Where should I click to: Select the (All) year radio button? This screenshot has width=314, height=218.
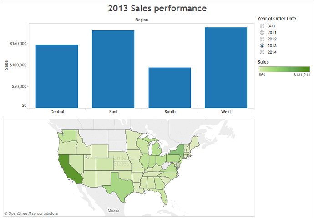262,26
